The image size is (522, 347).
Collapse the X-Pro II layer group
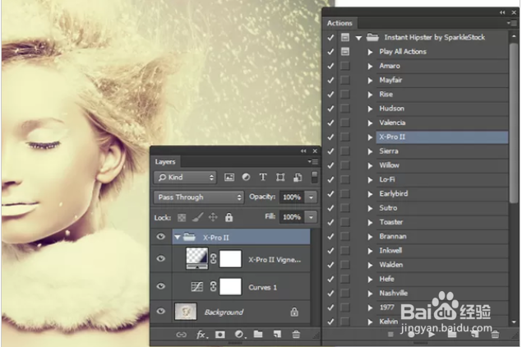point(178,238)
